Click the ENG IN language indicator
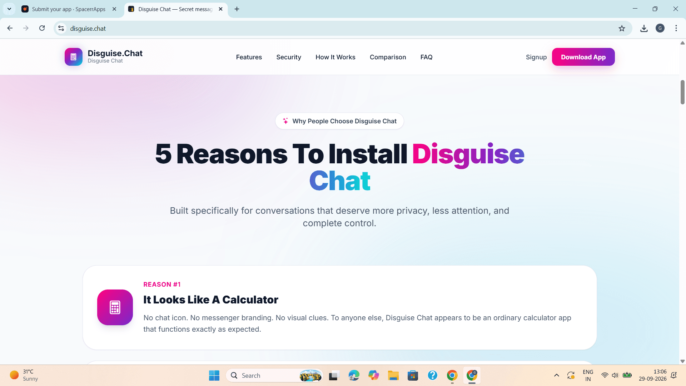Image resolution: width=686 pixels, height=386 pixels. pyautogui.click(x=588, y=375)
